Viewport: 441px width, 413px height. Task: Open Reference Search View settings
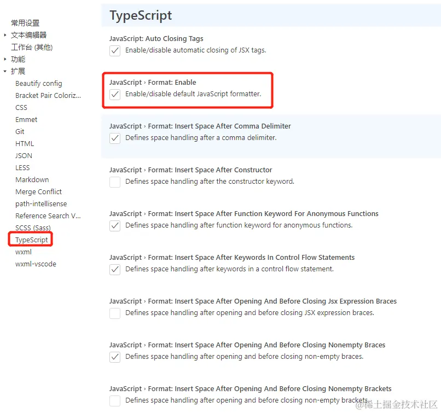(x=48, y=216)
